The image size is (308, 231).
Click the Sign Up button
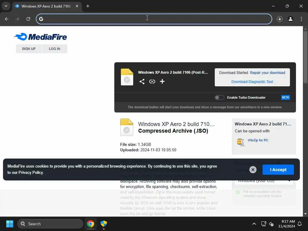(29, 49)
